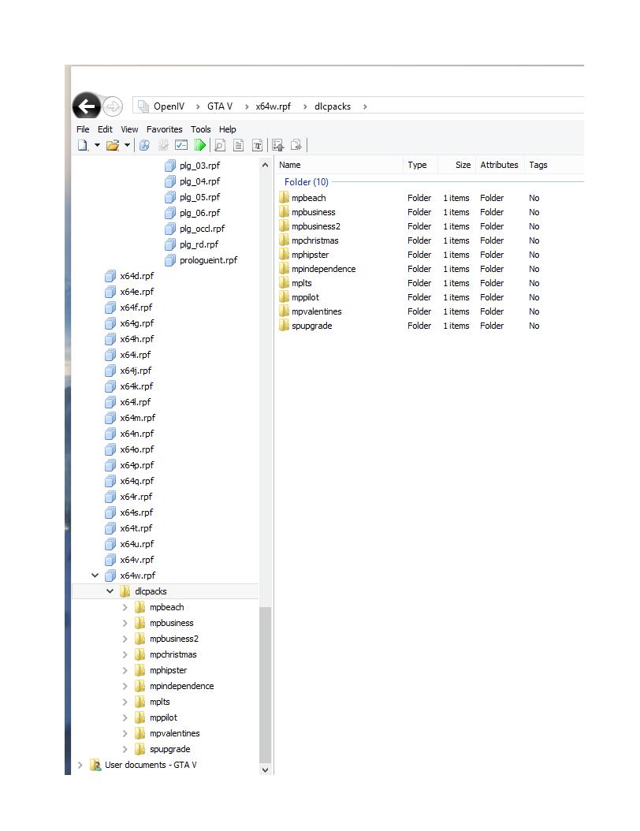Click the checkbox-window toolbar icon

[181, 145]
